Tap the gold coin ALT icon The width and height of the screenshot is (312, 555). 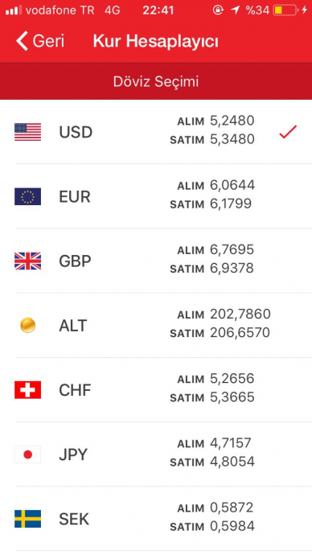(27, 325)
